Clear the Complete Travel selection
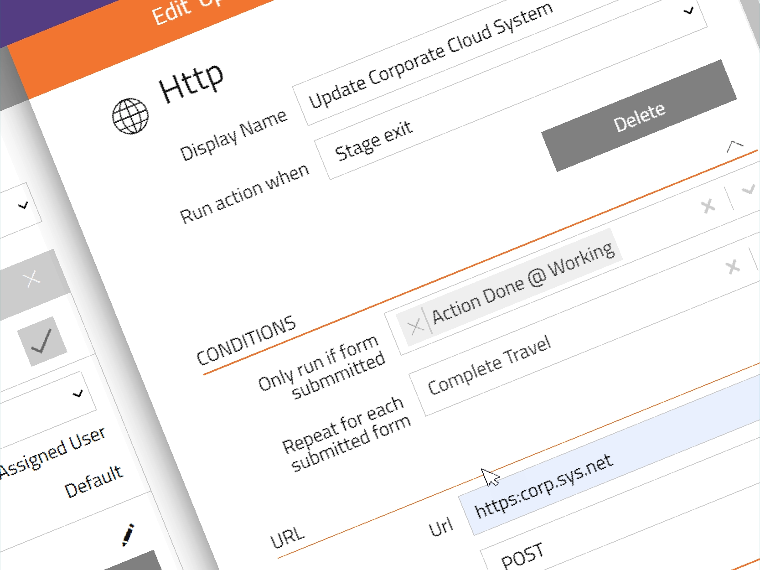Viewport: 760px width, 570px height. [x=733, y=267]
